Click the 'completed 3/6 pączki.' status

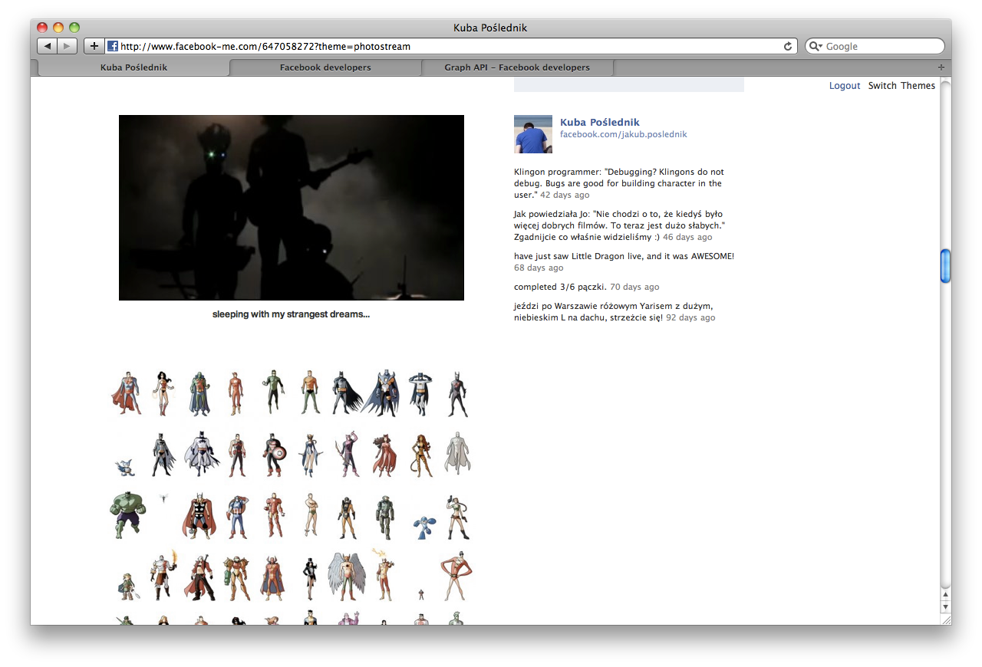560,287
